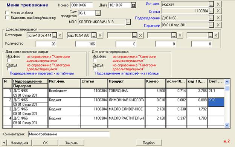Click the quantity cell 2.130
This screenshot has height=147, width=235.
[156, 111]
